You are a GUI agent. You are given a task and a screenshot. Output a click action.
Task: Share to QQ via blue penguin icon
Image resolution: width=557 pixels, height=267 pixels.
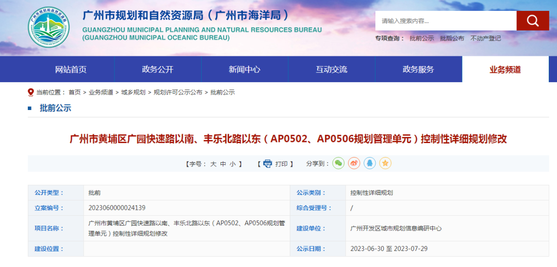(x=369, y=163)
